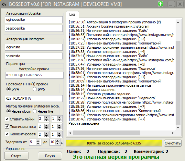The height and width of the screenshot is (161, 185).
Task: Toggle the Подписываться checkbox
Action: click(7, 127)
